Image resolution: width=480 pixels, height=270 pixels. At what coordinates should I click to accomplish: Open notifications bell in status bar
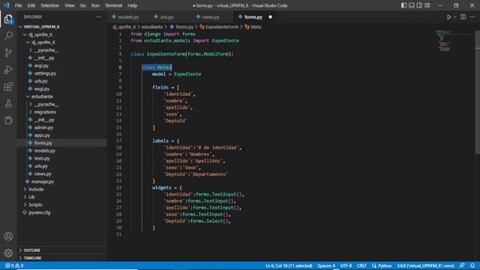pyautogui.click(x=472, y=265)
